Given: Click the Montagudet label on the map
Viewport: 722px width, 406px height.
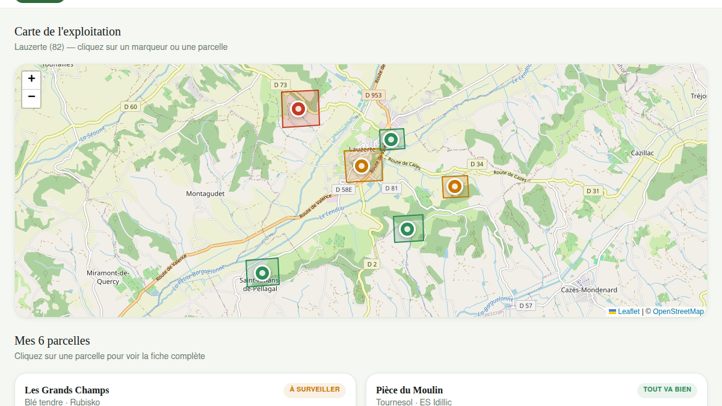Looking at the screenshot, I should click(205, 194).
